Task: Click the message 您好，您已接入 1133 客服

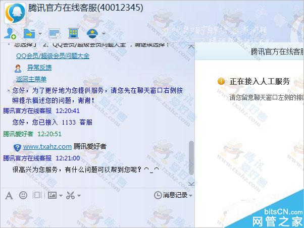Action: [53, 122]
